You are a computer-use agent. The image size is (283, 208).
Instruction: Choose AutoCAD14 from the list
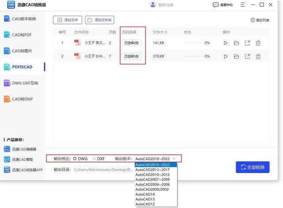pyautogui.click(x=156, y=194)
